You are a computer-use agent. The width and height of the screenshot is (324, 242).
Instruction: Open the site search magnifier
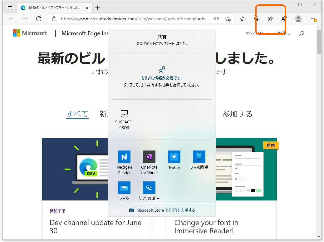pos(301,33)
